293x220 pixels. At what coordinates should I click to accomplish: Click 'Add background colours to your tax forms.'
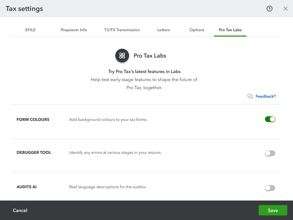click(x=108, y=119)
